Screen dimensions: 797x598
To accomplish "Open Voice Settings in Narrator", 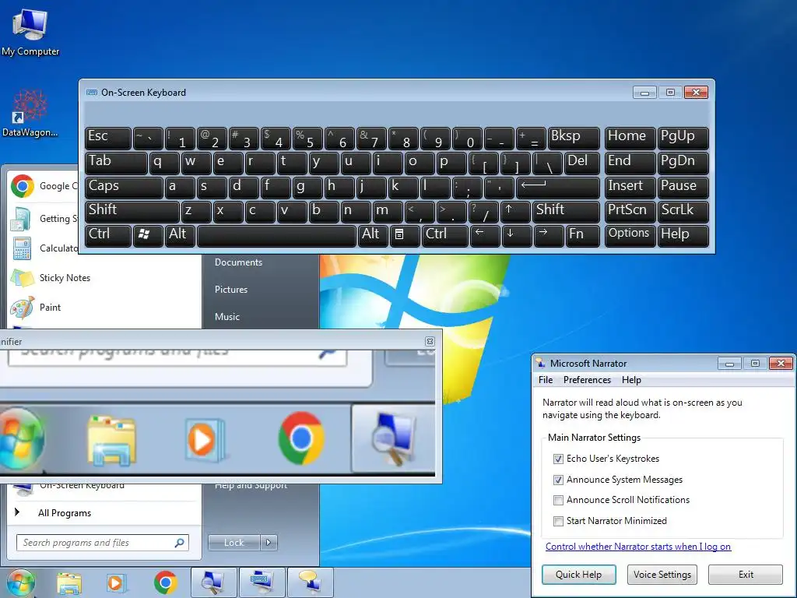I will [662, 575].
